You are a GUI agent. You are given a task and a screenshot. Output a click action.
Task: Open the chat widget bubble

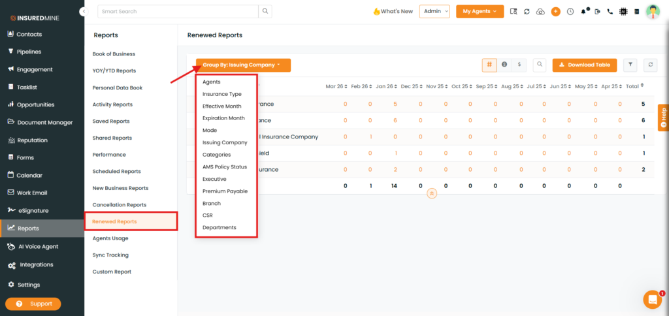(652, 299)
